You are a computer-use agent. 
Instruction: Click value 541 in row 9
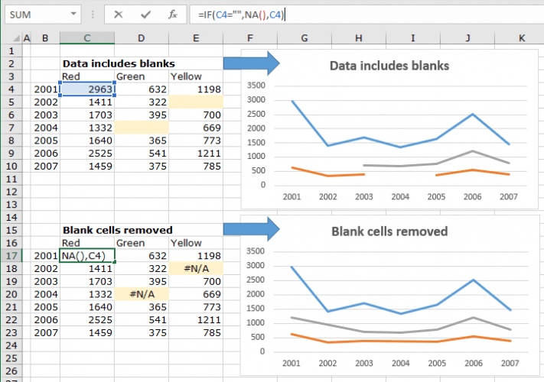(142, 153)
